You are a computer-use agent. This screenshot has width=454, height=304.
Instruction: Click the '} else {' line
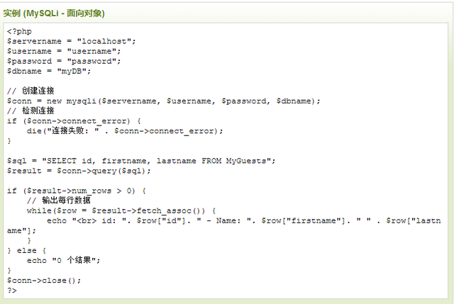pyautogui.click(x=27, y=250)
